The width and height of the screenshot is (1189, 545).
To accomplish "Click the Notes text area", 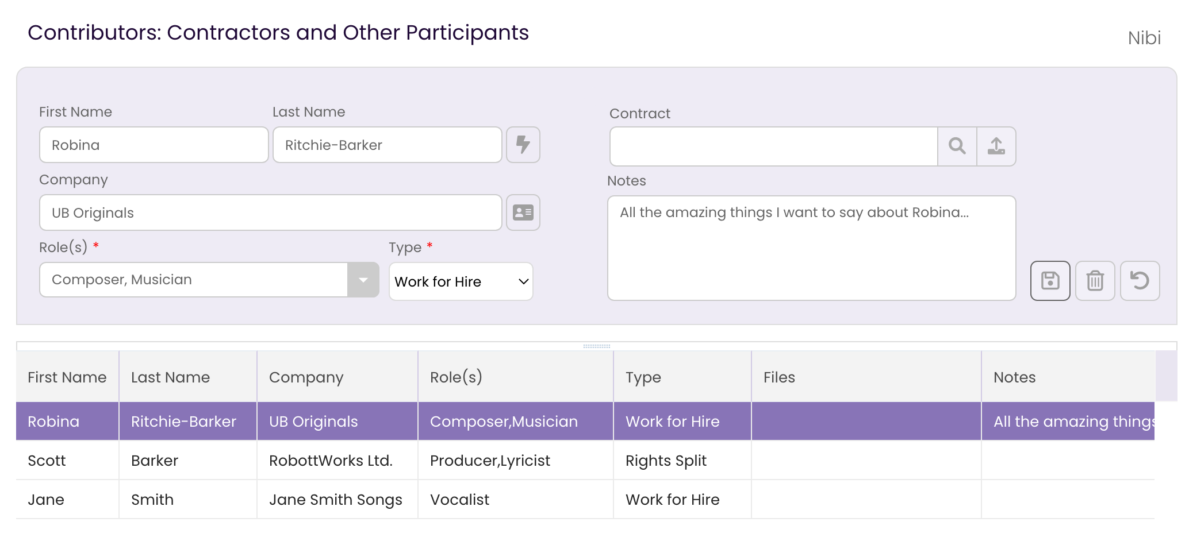I will [811, 248].
